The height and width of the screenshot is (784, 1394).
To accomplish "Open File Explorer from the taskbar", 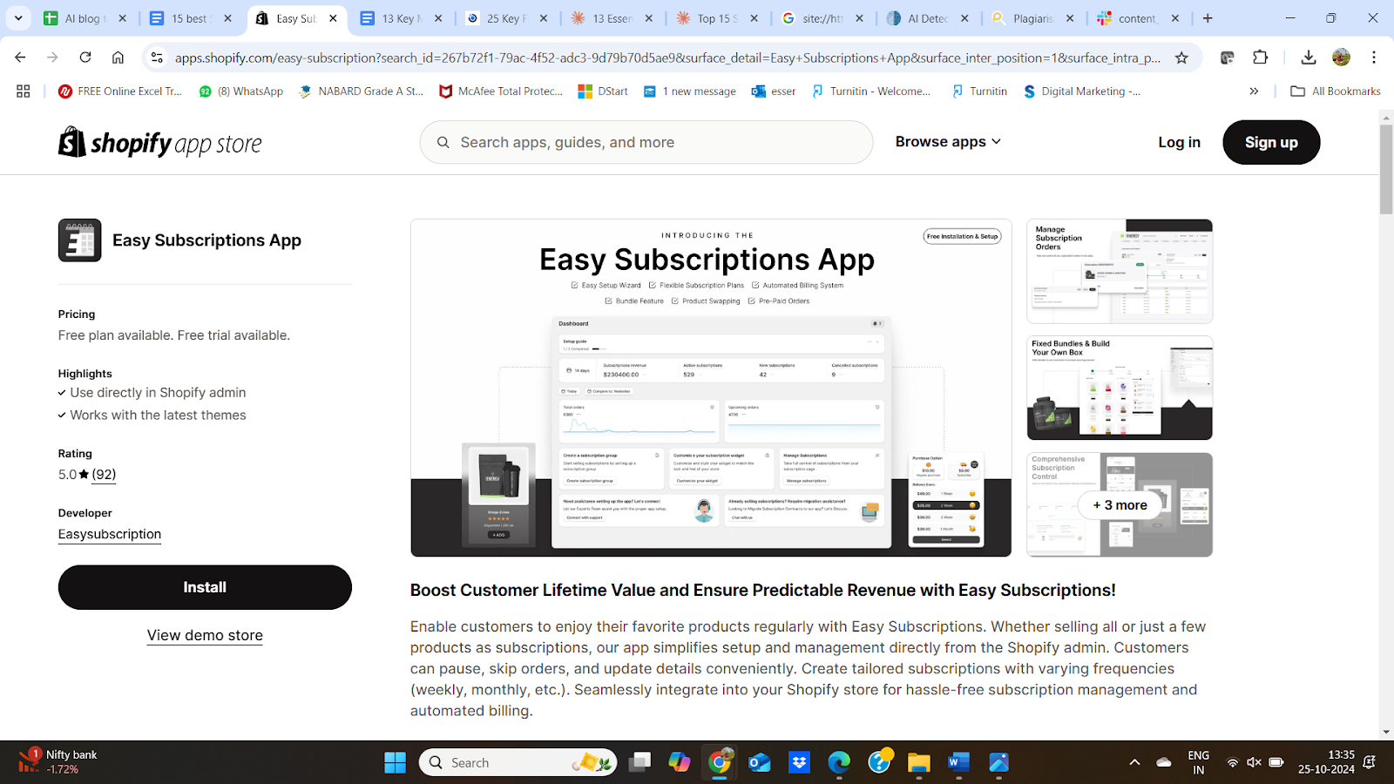I will point(918,762).
